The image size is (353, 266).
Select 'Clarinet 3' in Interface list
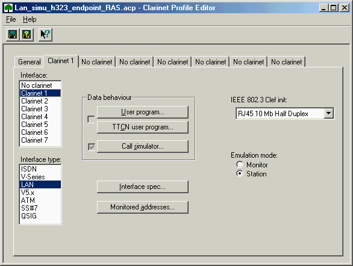click(x=40, y=109)
